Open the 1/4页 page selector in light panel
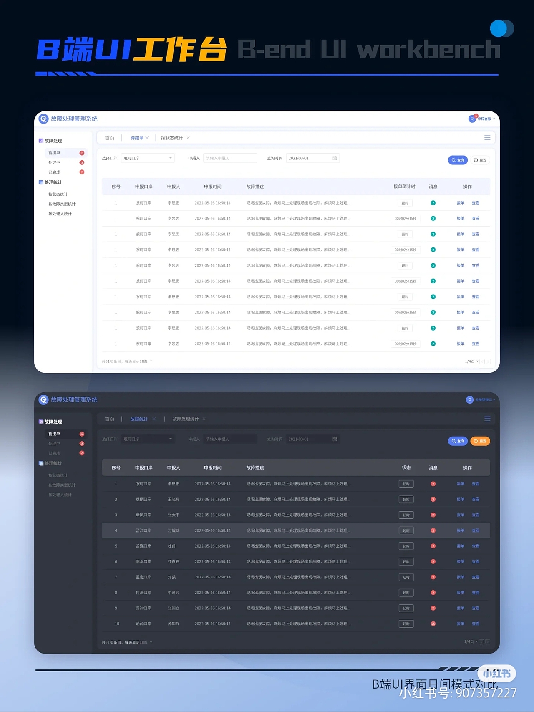Image resolution: width=534 pixels, height=712 pixels. [x=472, y=361]
